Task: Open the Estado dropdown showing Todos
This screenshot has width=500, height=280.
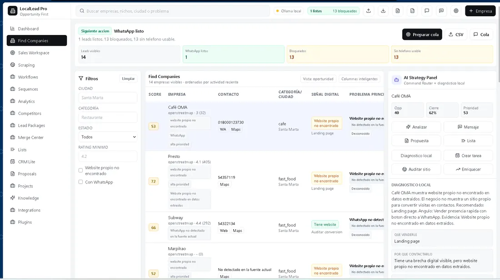Action: coord(108,137)
